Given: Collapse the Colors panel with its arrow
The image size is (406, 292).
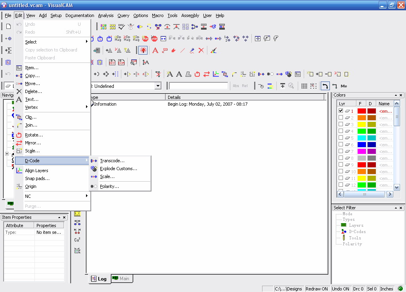Looking at the screenshot, I should click(396, 95).
